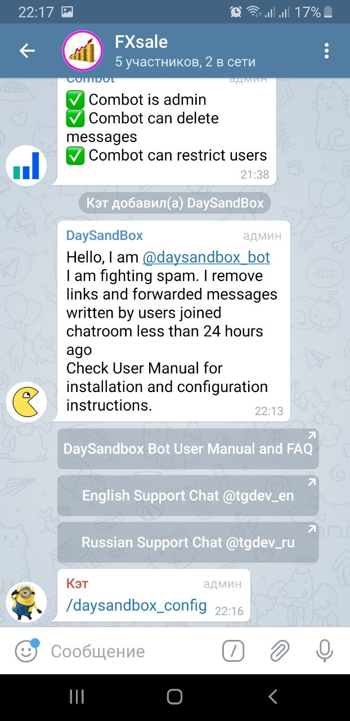Tap the DaySandBox Pac-Man avatar
The height and width of the screenshot is (721, 350).
click(26, 402)
